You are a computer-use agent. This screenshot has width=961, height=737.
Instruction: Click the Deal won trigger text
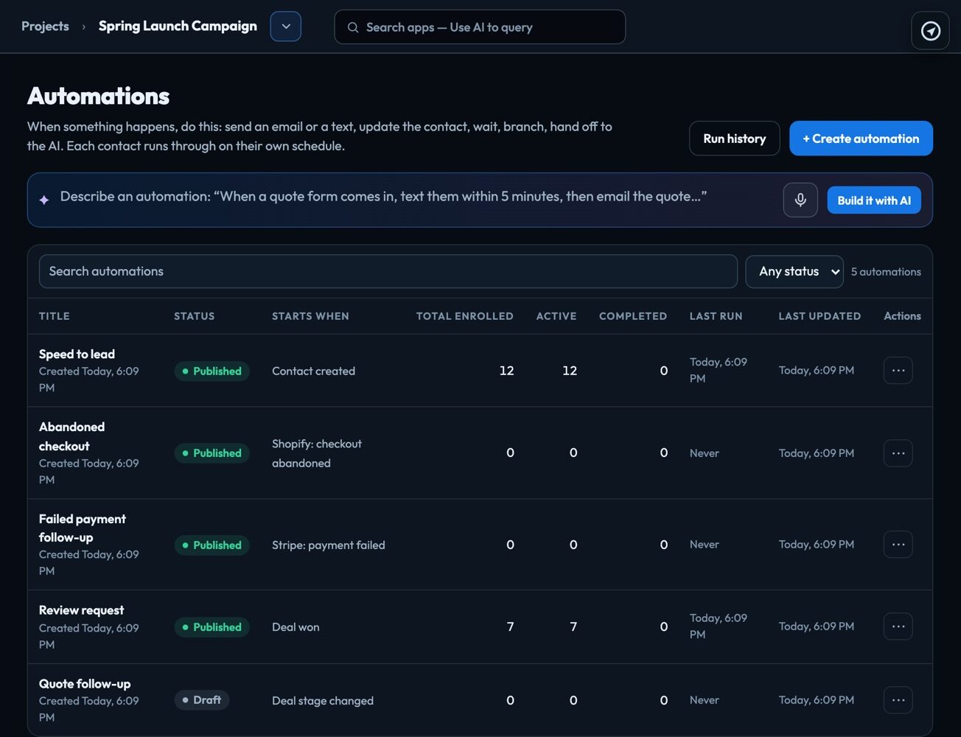click(x=296, y=627)
